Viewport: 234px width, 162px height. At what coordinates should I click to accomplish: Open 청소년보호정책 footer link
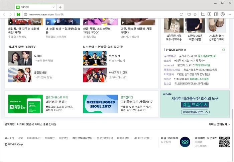point(105,138)
